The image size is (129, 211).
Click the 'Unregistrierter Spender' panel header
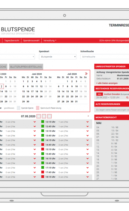tap(111, 67)
